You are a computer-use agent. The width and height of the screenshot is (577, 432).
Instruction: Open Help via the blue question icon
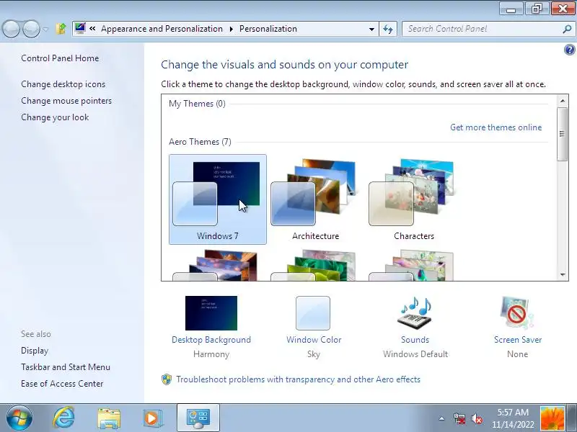pos(569,50)
